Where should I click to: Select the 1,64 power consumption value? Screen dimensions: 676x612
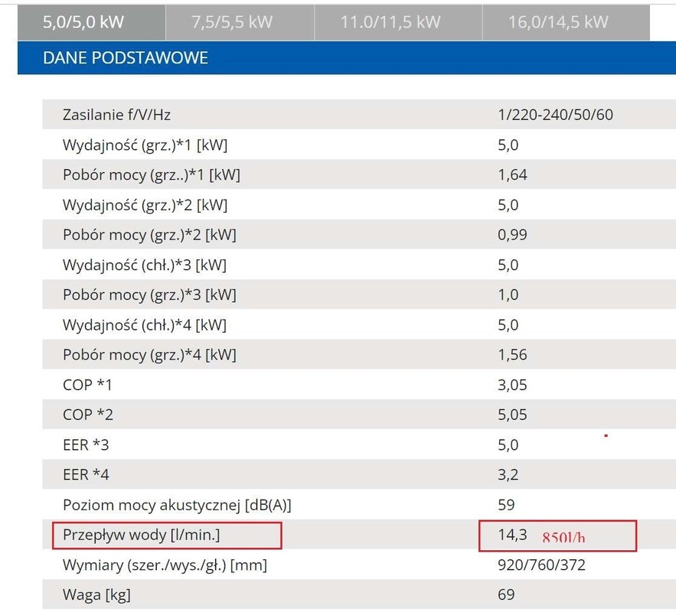click(x=512, y=175)
